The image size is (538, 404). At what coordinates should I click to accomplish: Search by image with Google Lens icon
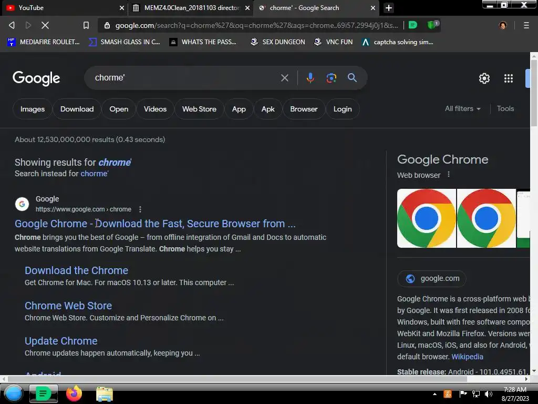click(x=331, y=78)
